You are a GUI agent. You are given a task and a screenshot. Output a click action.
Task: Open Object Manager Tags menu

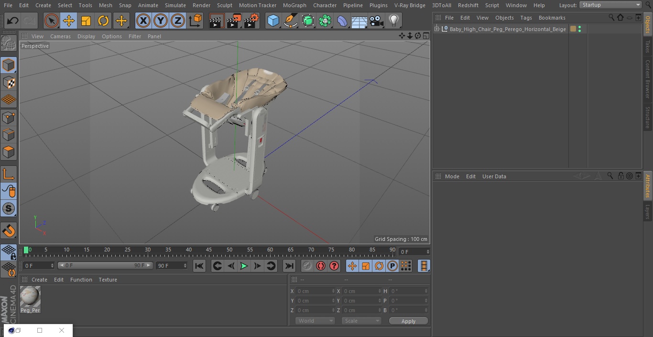tap(526, 18)
